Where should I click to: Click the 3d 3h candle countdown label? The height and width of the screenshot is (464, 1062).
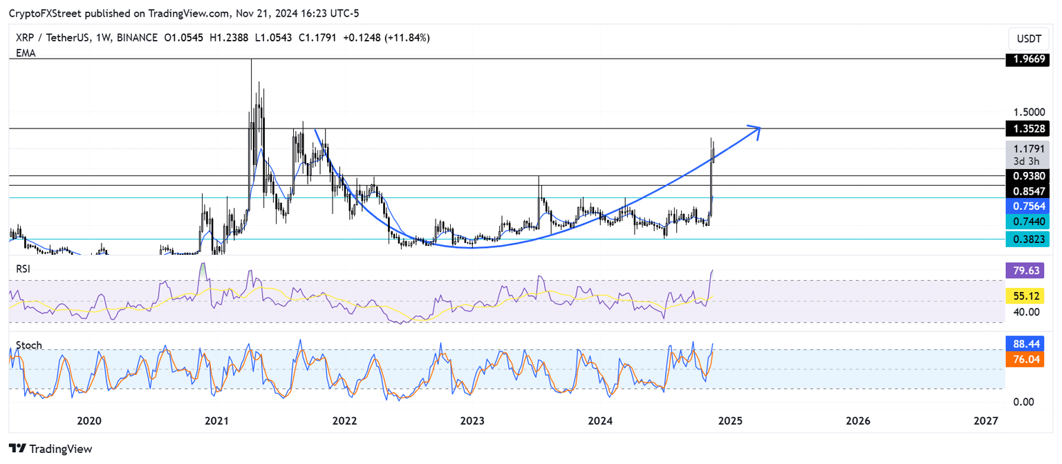pyautogui.click(x=1027, y=160)
